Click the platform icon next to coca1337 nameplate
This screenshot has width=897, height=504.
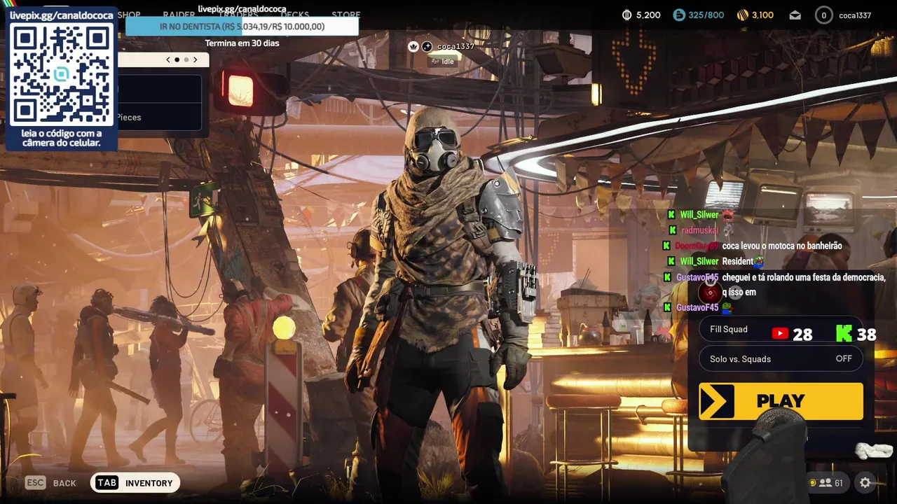427,46
